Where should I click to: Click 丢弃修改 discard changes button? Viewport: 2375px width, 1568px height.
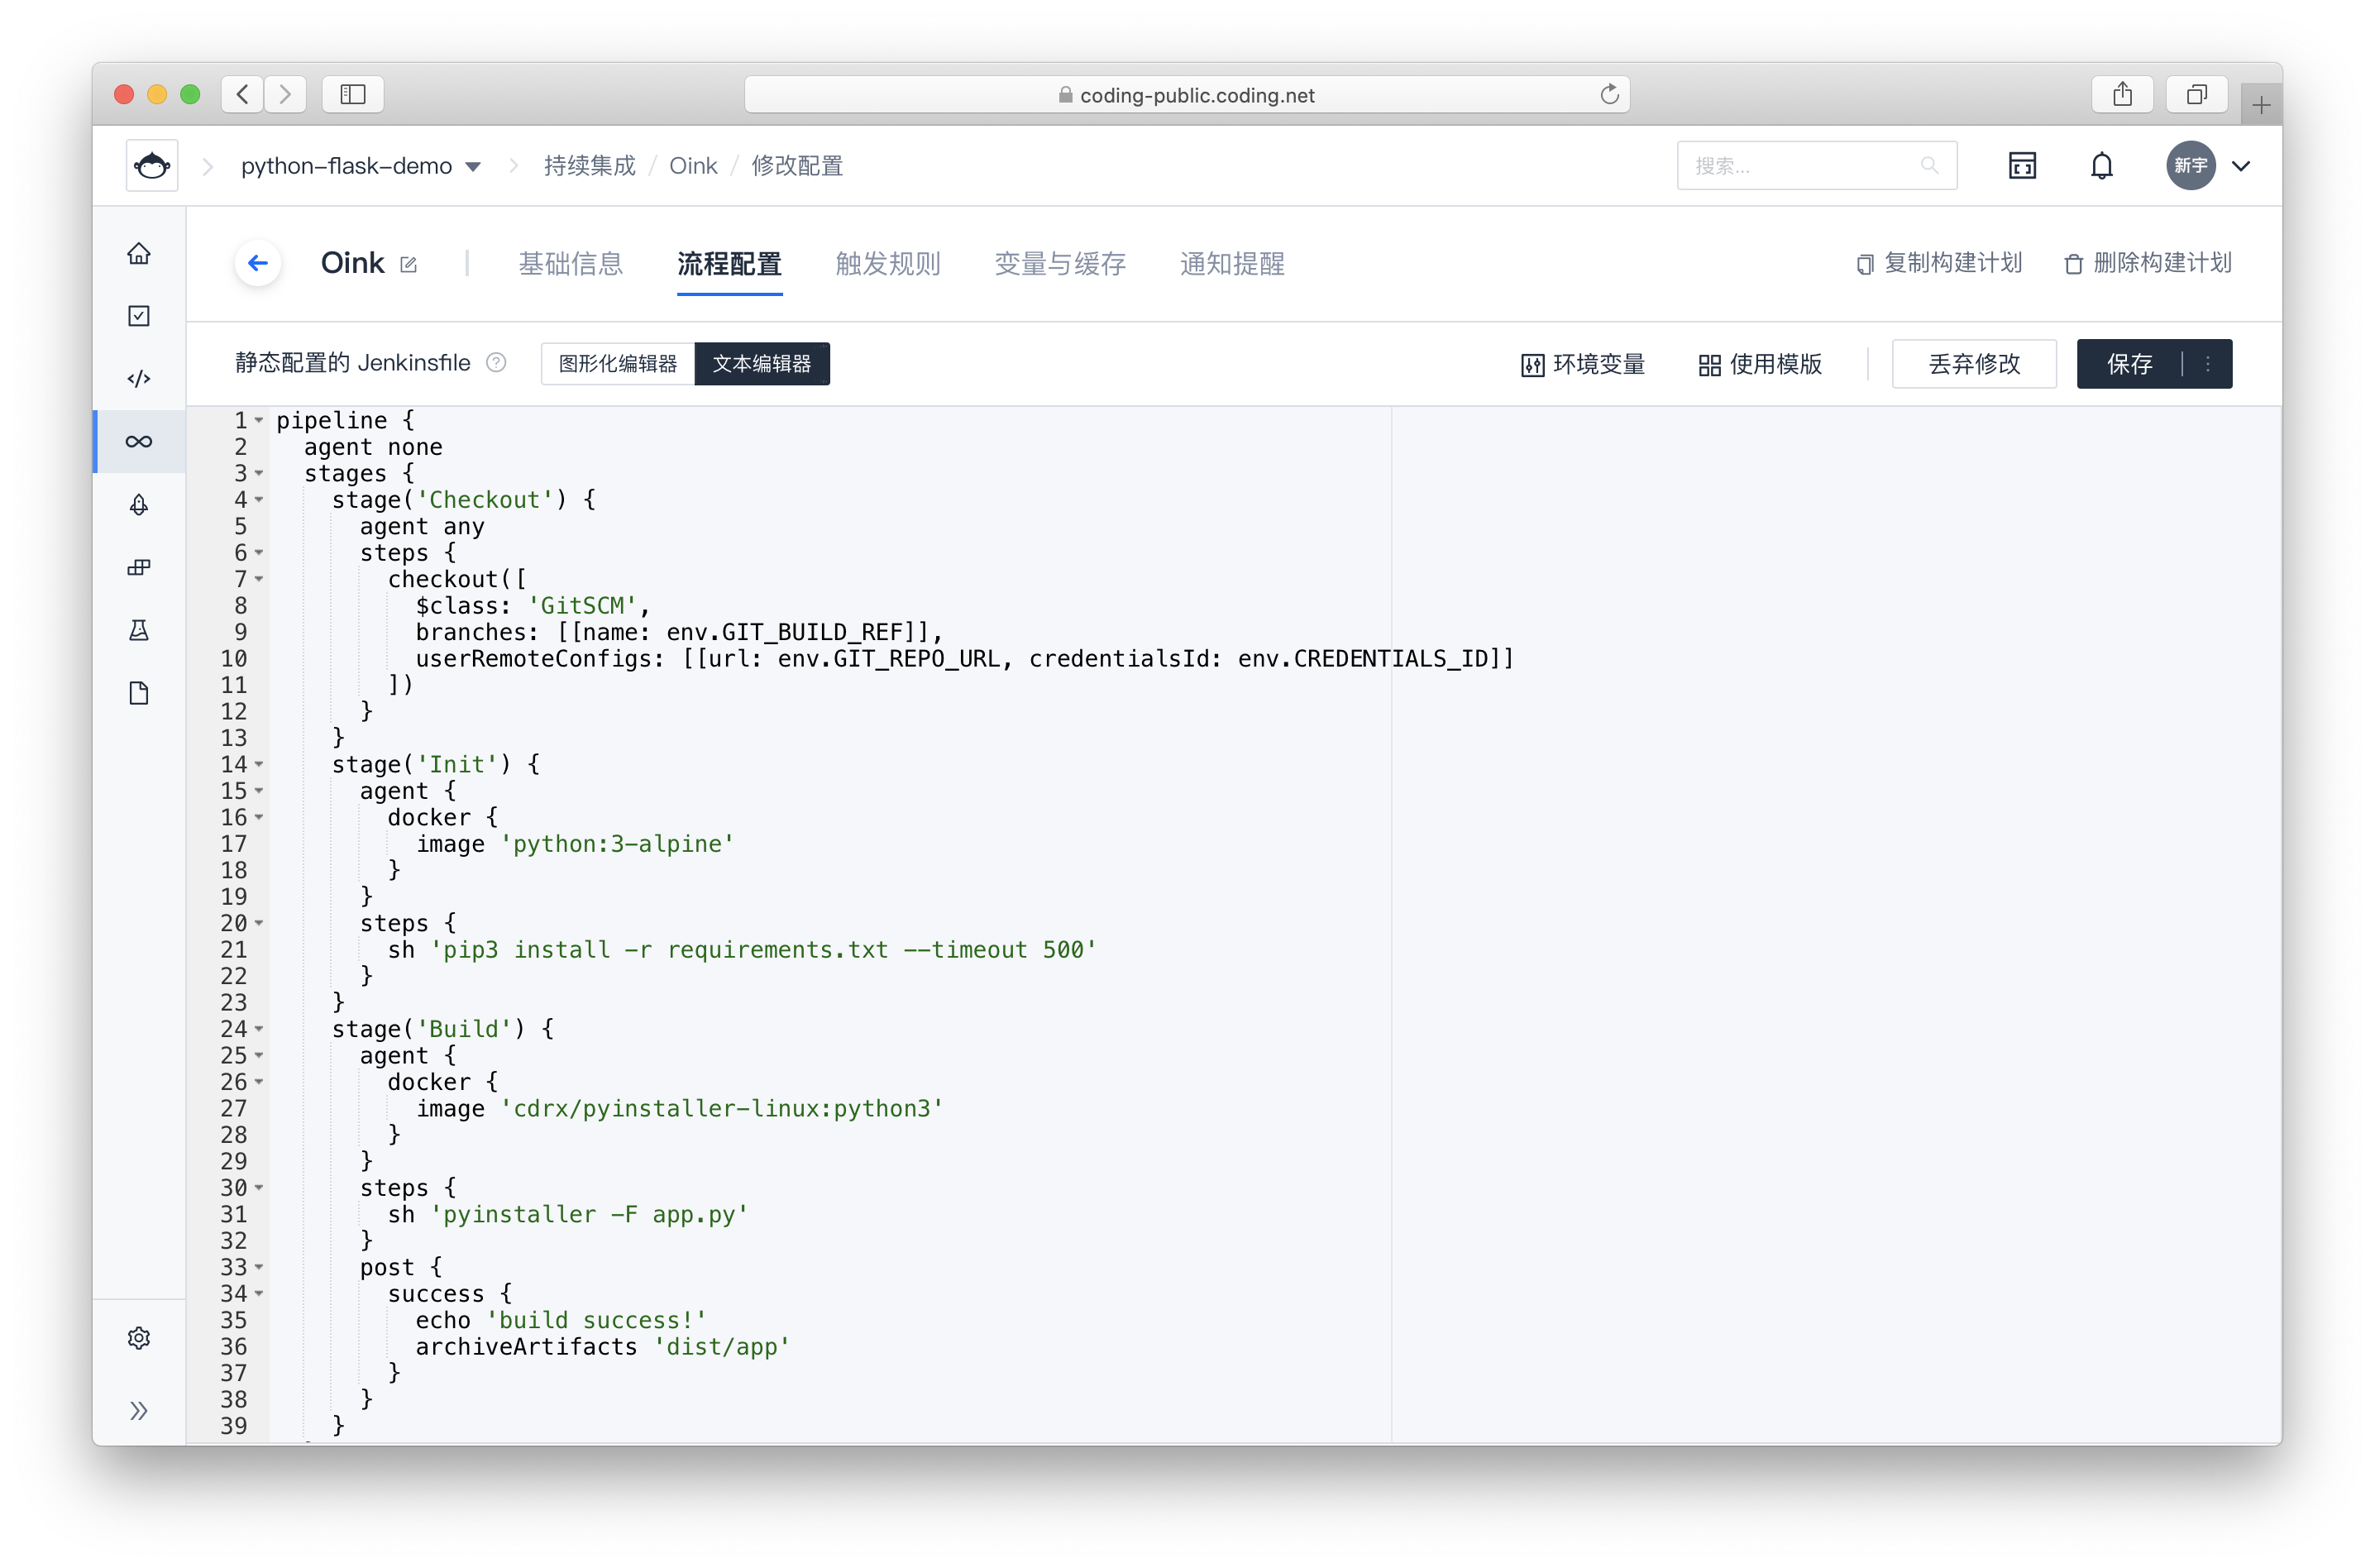pos(1974,364)
